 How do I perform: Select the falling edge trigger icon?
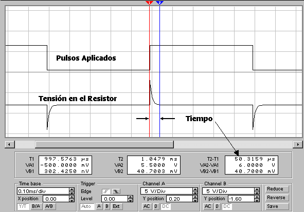pyautogui.click(x=116, y=191)
